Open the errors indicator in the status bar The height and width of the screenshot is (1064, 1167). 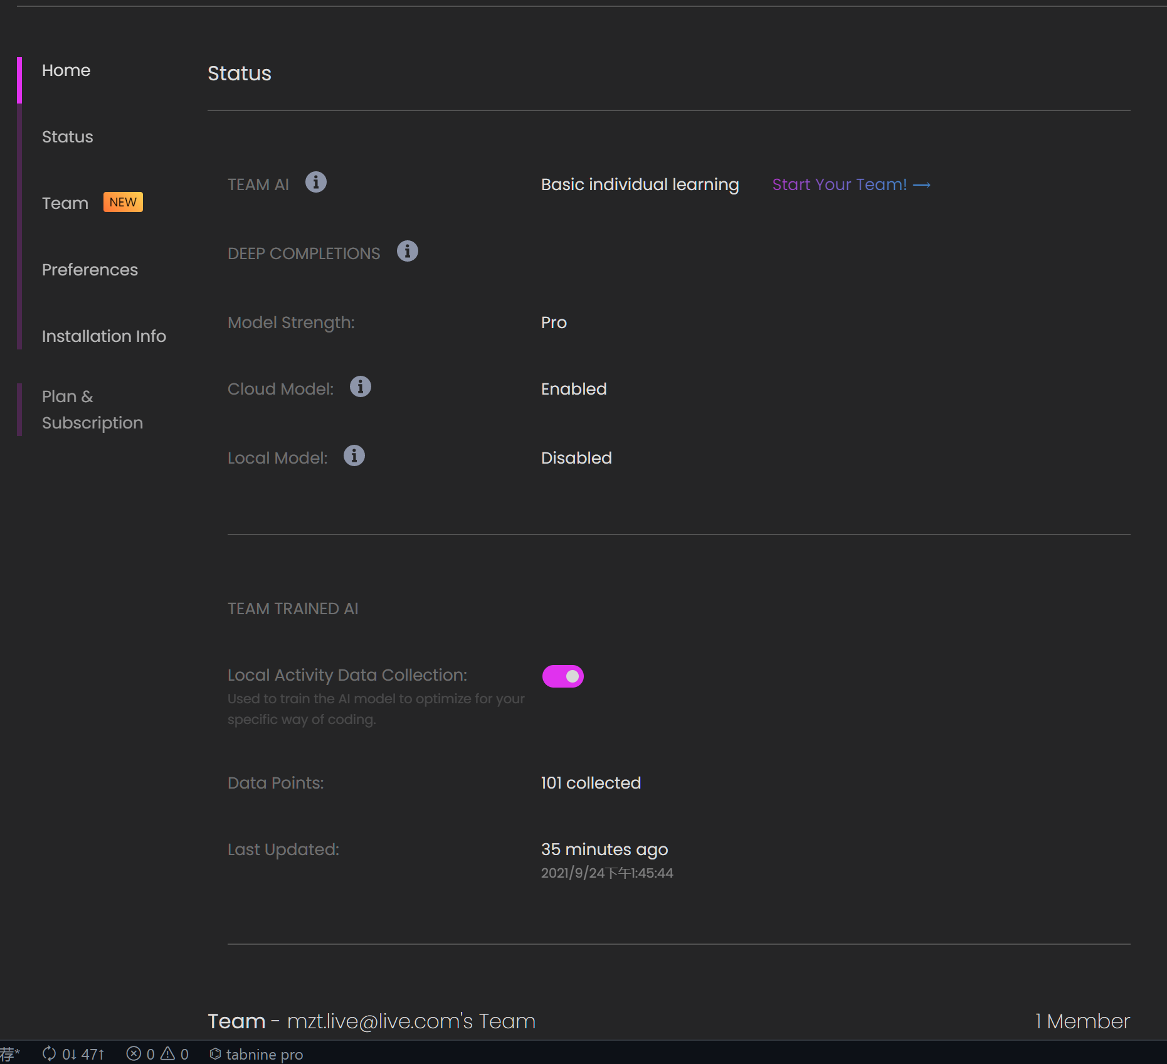(141, 1054)
